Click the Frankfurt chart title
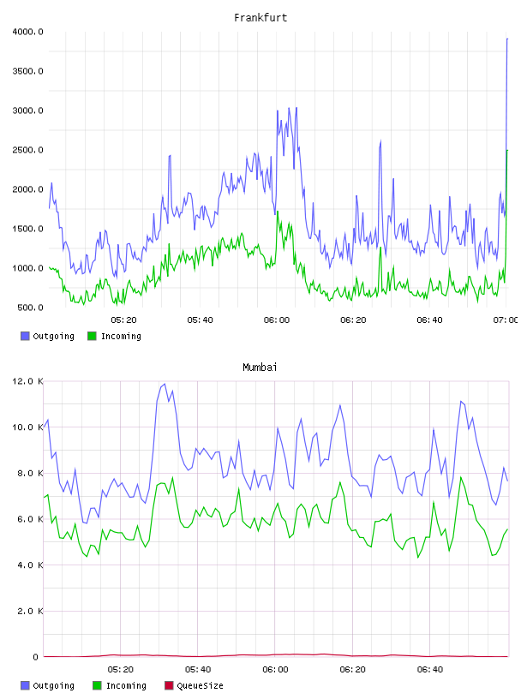The height and width of the screenshot is (699, 521). [260, 18]
